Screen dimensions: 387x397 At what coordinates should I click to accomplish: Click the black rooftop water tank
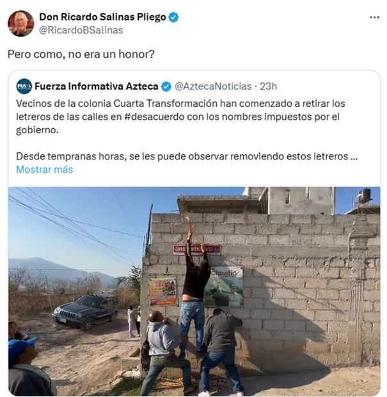coord(365,195)
